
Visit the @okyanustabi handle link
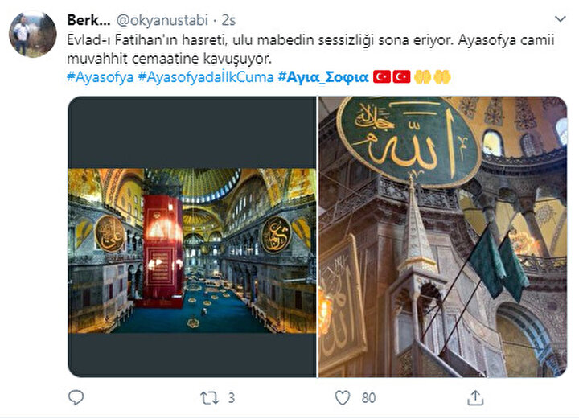click(162, 20)
